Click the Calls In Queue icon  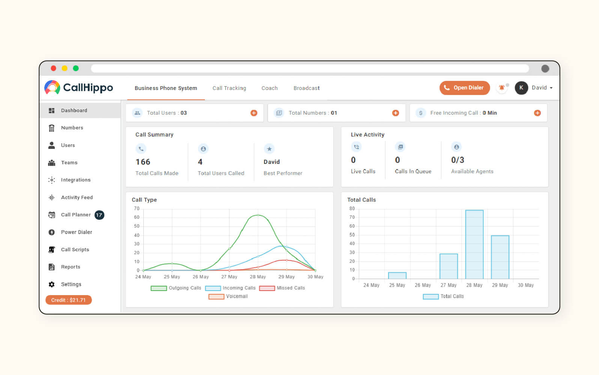click(x=400, y=147)
